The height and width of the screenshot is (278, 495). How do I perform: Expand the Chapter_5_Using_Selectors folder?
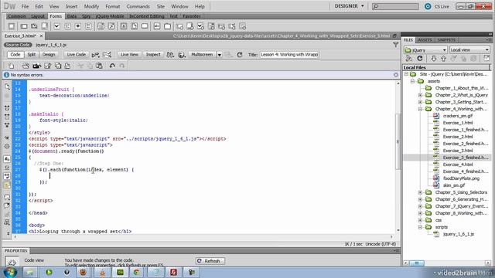click(420, 192)
